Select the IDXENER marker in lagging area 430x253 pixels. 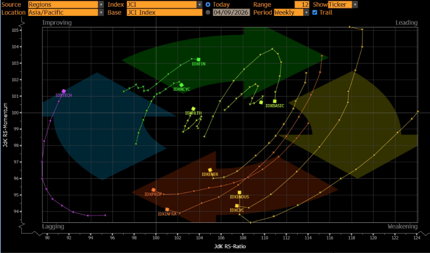[210, 170]
